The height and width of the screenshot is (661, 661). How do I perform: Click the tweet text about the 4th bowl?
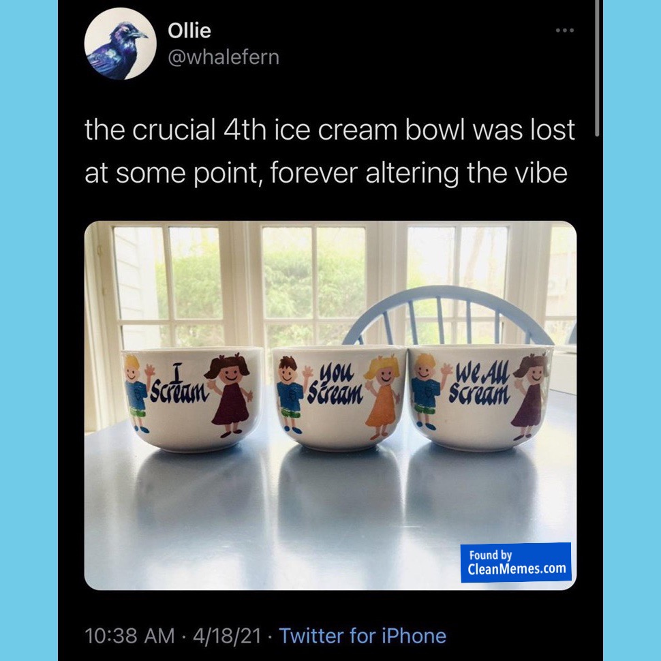coord(329,151)
